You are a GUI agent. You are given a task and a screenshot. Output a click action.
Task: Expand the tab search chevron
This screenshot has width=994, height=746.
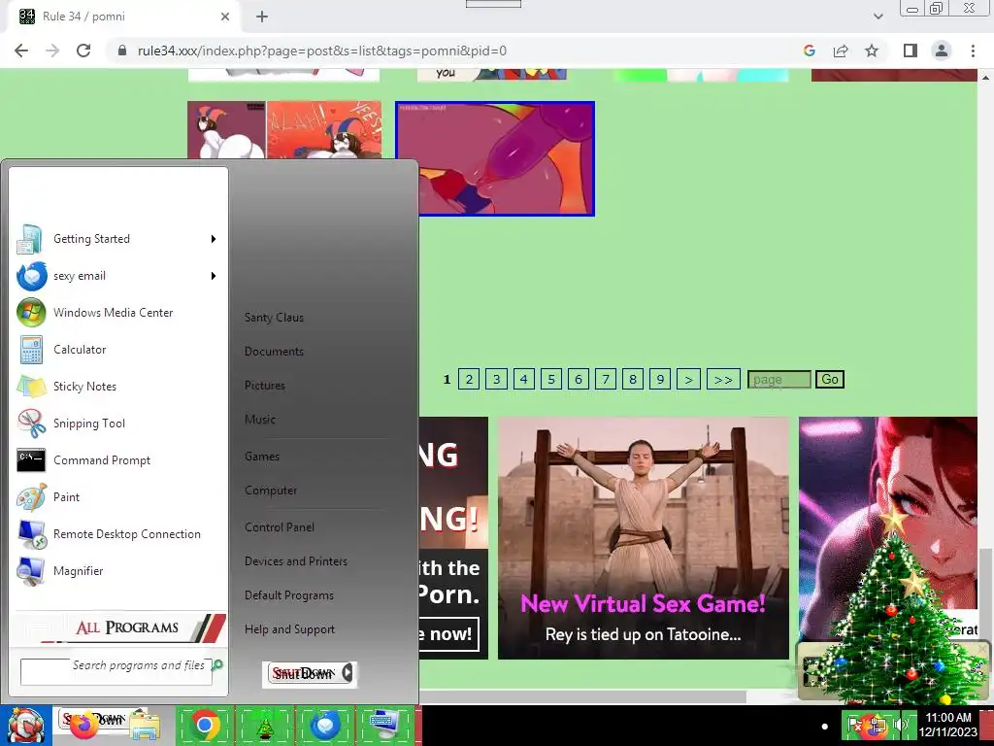(x=878, y=17)
